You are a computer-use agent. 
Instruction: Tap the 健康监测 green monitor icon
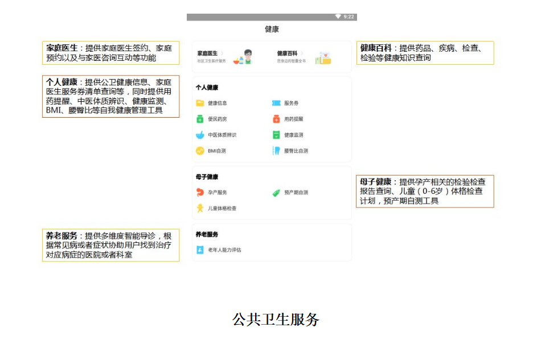[x=276, y=135]
